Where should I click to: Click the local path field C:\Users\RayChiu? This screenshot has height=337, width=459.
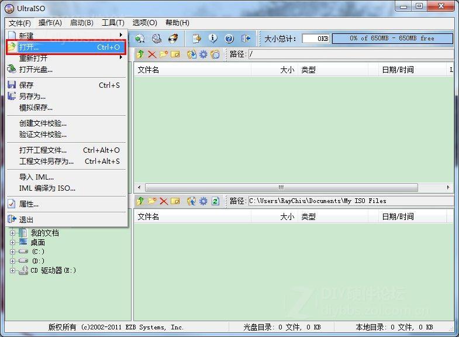pos(351,201)
